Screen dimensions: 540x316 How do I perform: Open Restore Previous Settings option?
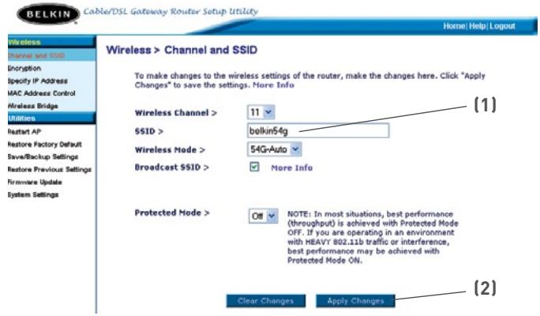pyautogui.click(x=49, y=170)
